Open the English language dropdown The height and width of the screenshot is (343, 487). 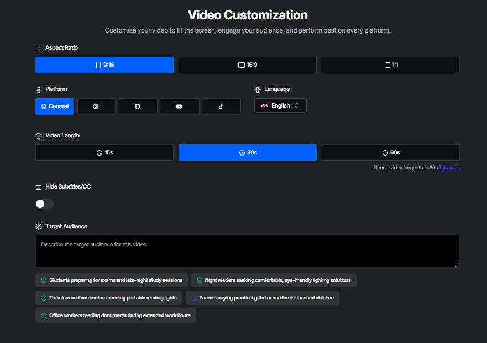(280, 105)
